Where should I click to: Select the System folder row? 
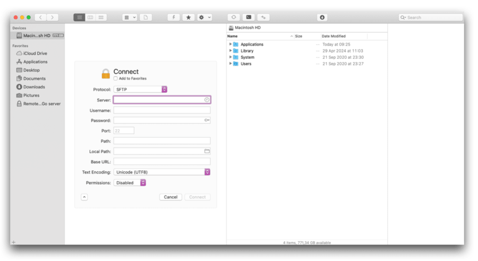[x=307, y=57]
